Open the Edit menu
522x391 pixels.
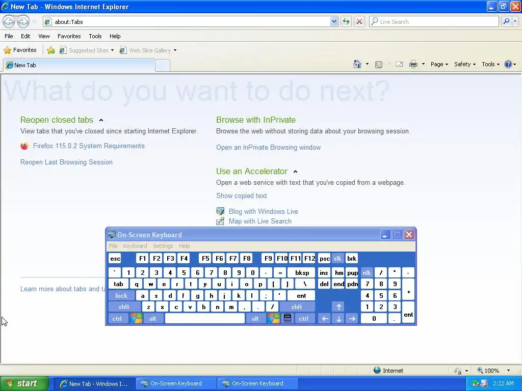(x=25, y=36)
